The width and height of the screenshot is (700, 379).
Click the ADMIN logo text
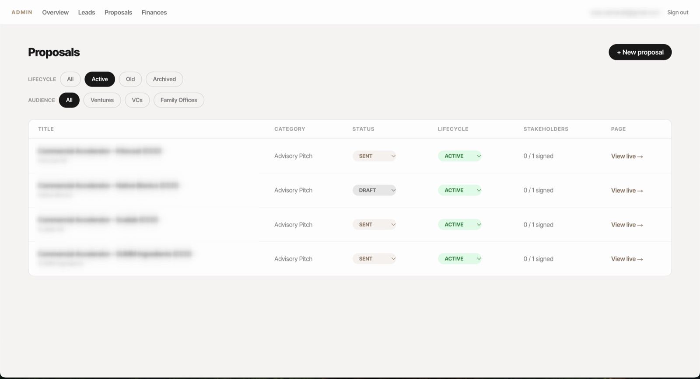click(22, 12)
